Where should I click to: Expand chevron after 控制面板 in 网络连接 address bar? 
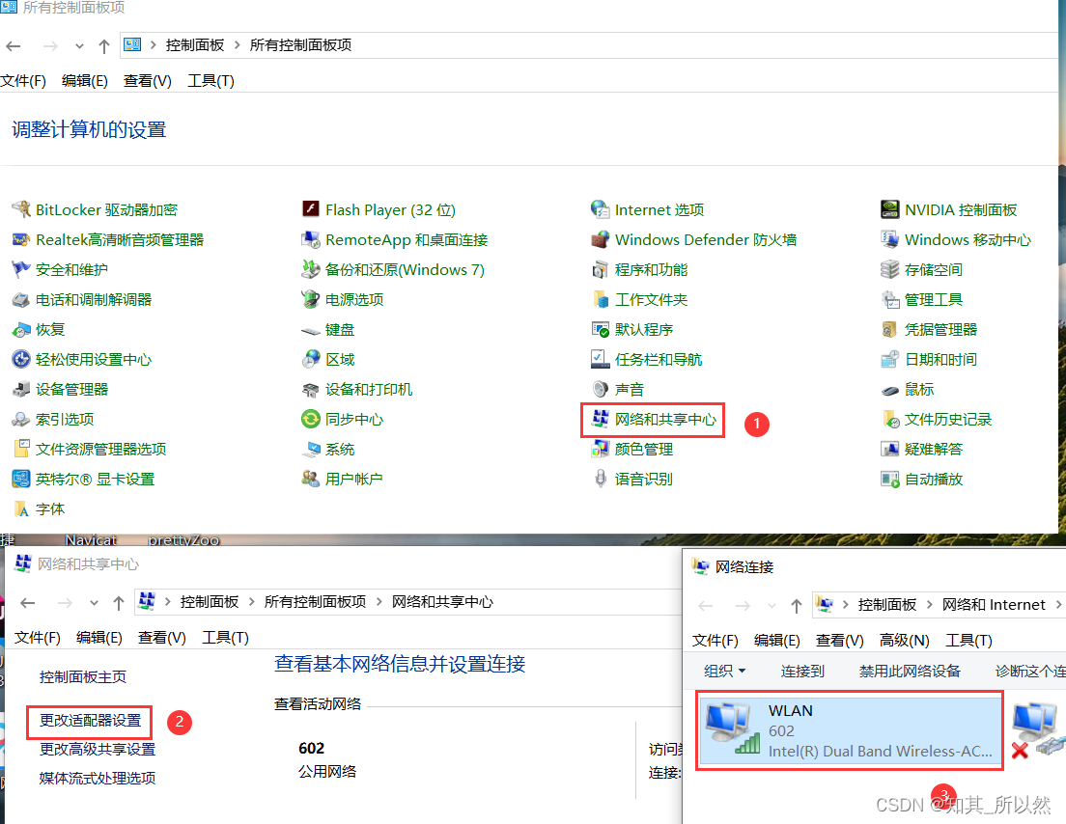tap(929, 605)
